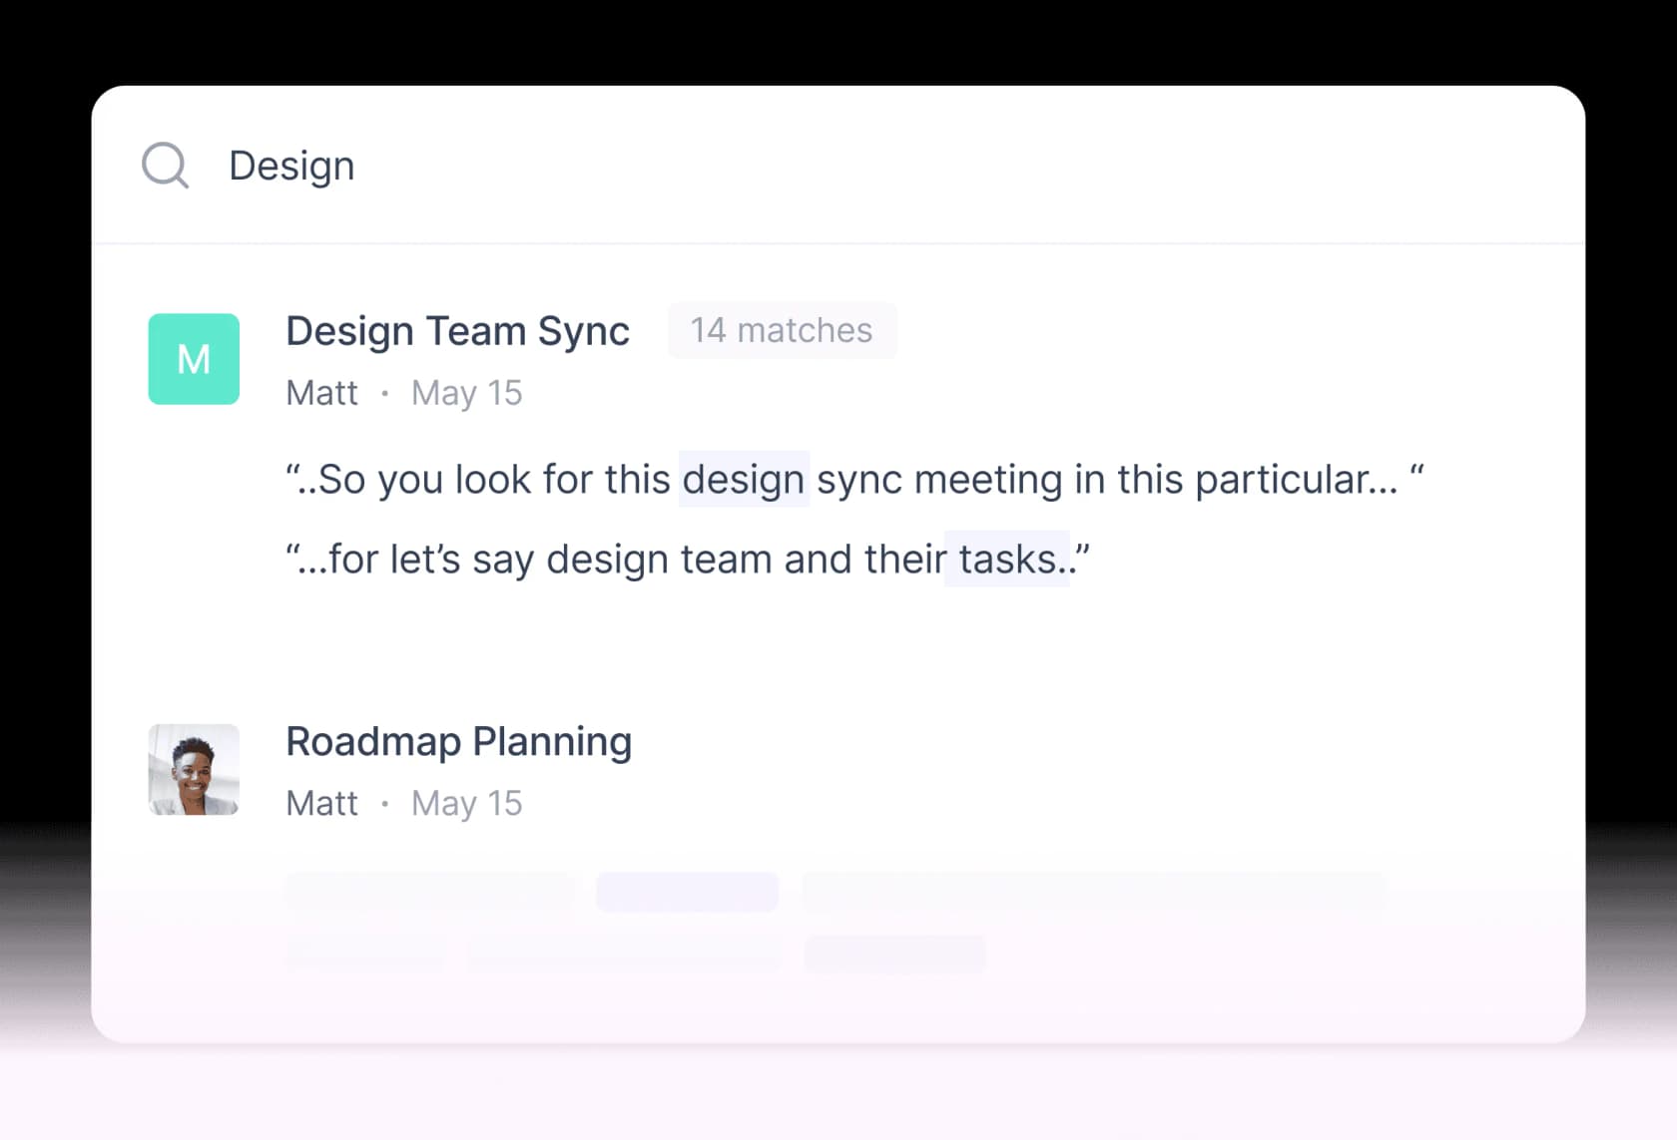Click the magnifying glass search icon
1677x1140 pixels.
pos(165,166)
